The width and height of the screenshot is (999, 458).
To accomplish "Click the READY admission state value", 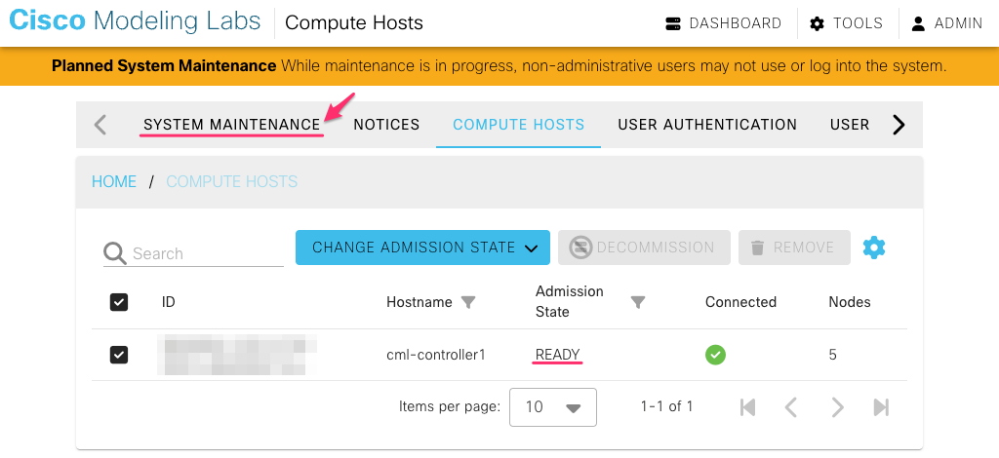I will (557, 355).
